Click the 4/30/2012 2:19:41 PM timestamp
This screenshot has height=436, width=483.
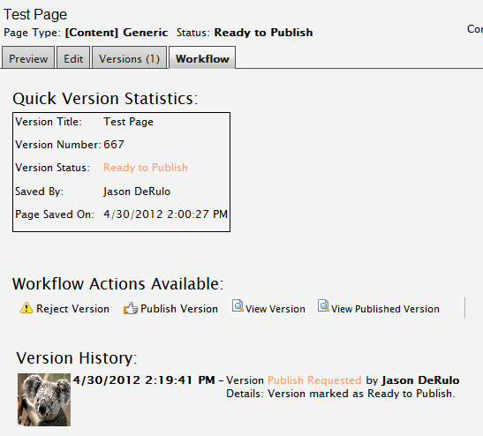tap(144, 380)
